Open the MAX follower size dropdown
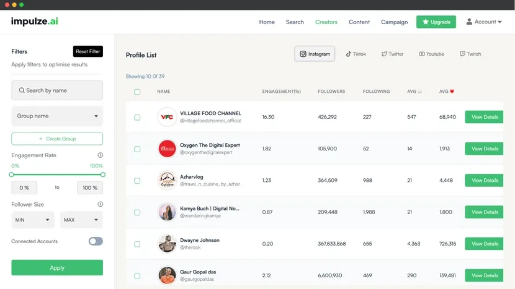Image resolution: width=515 pixels, height=289 pixels. click(x=81, y=220)
